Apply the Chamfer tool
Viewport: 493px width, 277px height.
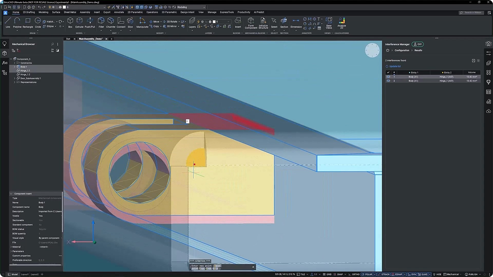point(110,23)
